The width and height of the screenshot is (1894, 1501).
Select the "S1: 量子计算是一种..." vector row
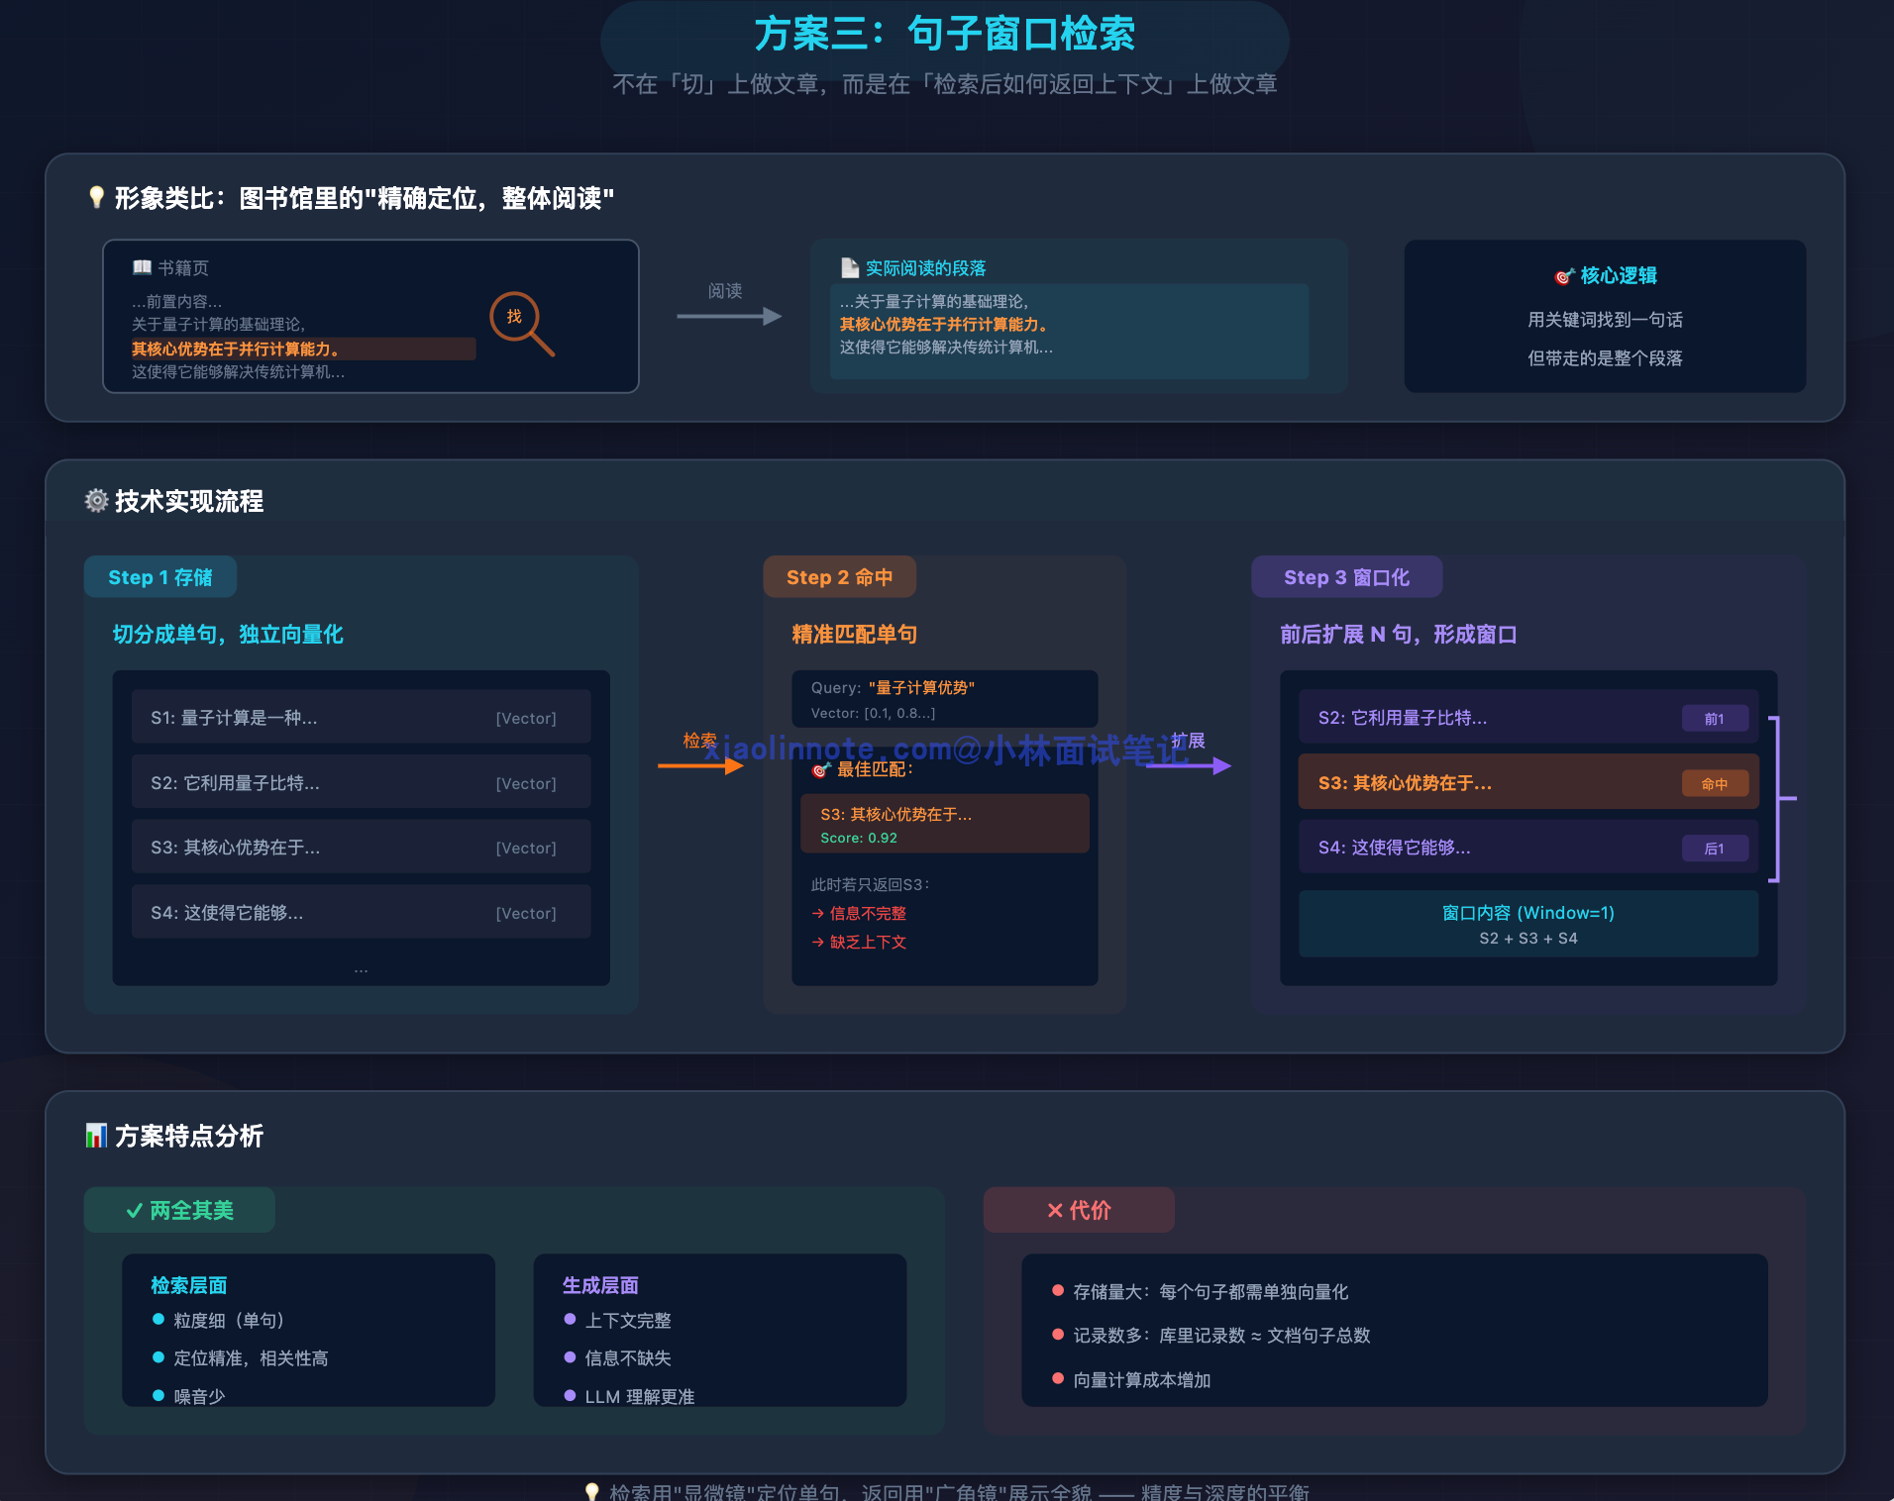click(361, 718)
